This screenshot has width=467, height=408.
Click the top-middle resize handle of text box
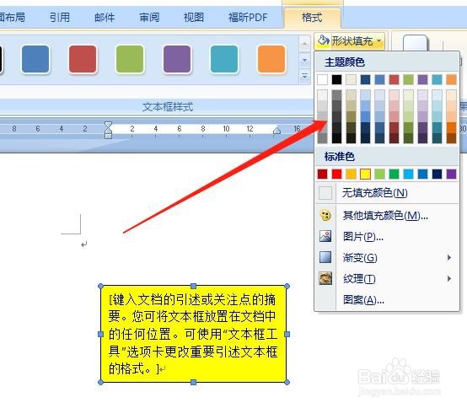pyautogui.click(x=194, y=287)
